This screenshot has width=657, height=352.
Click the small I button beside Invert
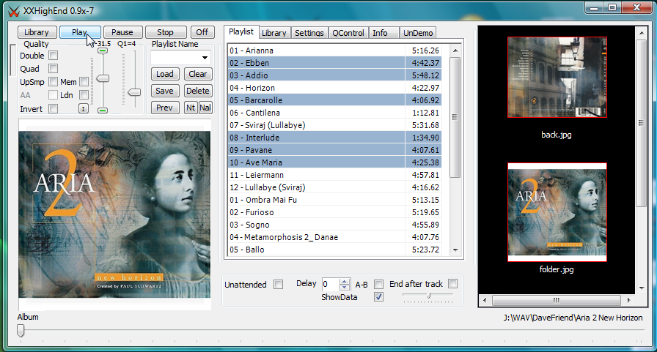coord(84,109)
